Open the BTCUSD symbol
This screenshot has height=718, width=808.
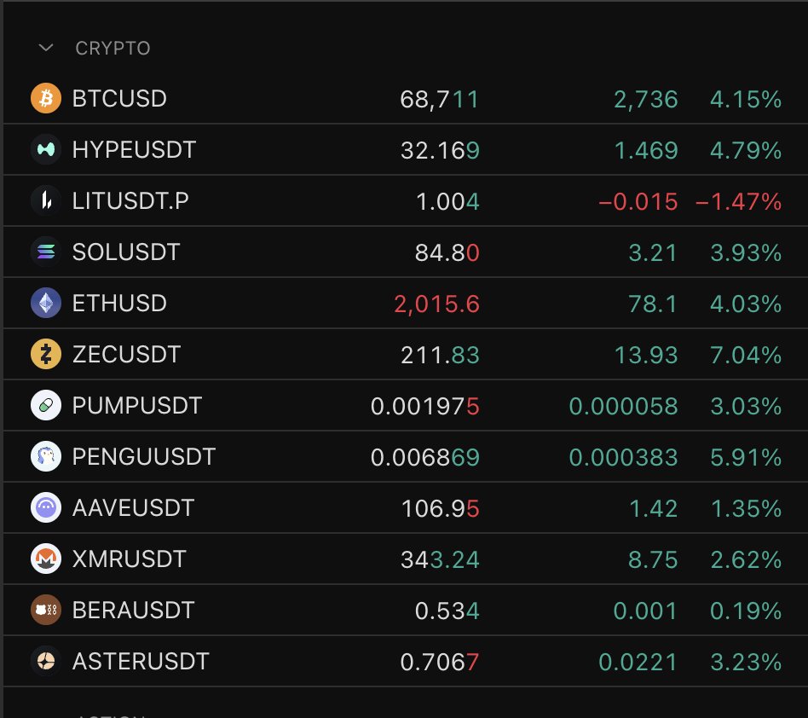point(119,98)
